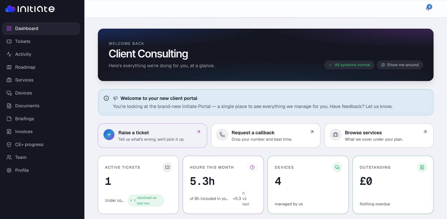
Task: Click the Invoices receipt icon in sidebar
Action: pyautogui.click(x=9, y=132)
